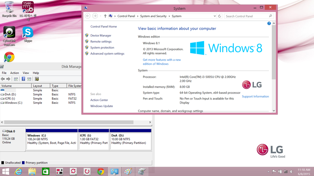Click Forward arrow in Disk Management toolbar
314x176 pixels.
pyautogui.click(x=8, y=79)
